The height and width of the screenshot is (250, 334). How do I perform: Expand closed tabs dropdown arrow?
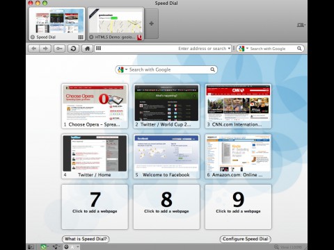[305, 25]
